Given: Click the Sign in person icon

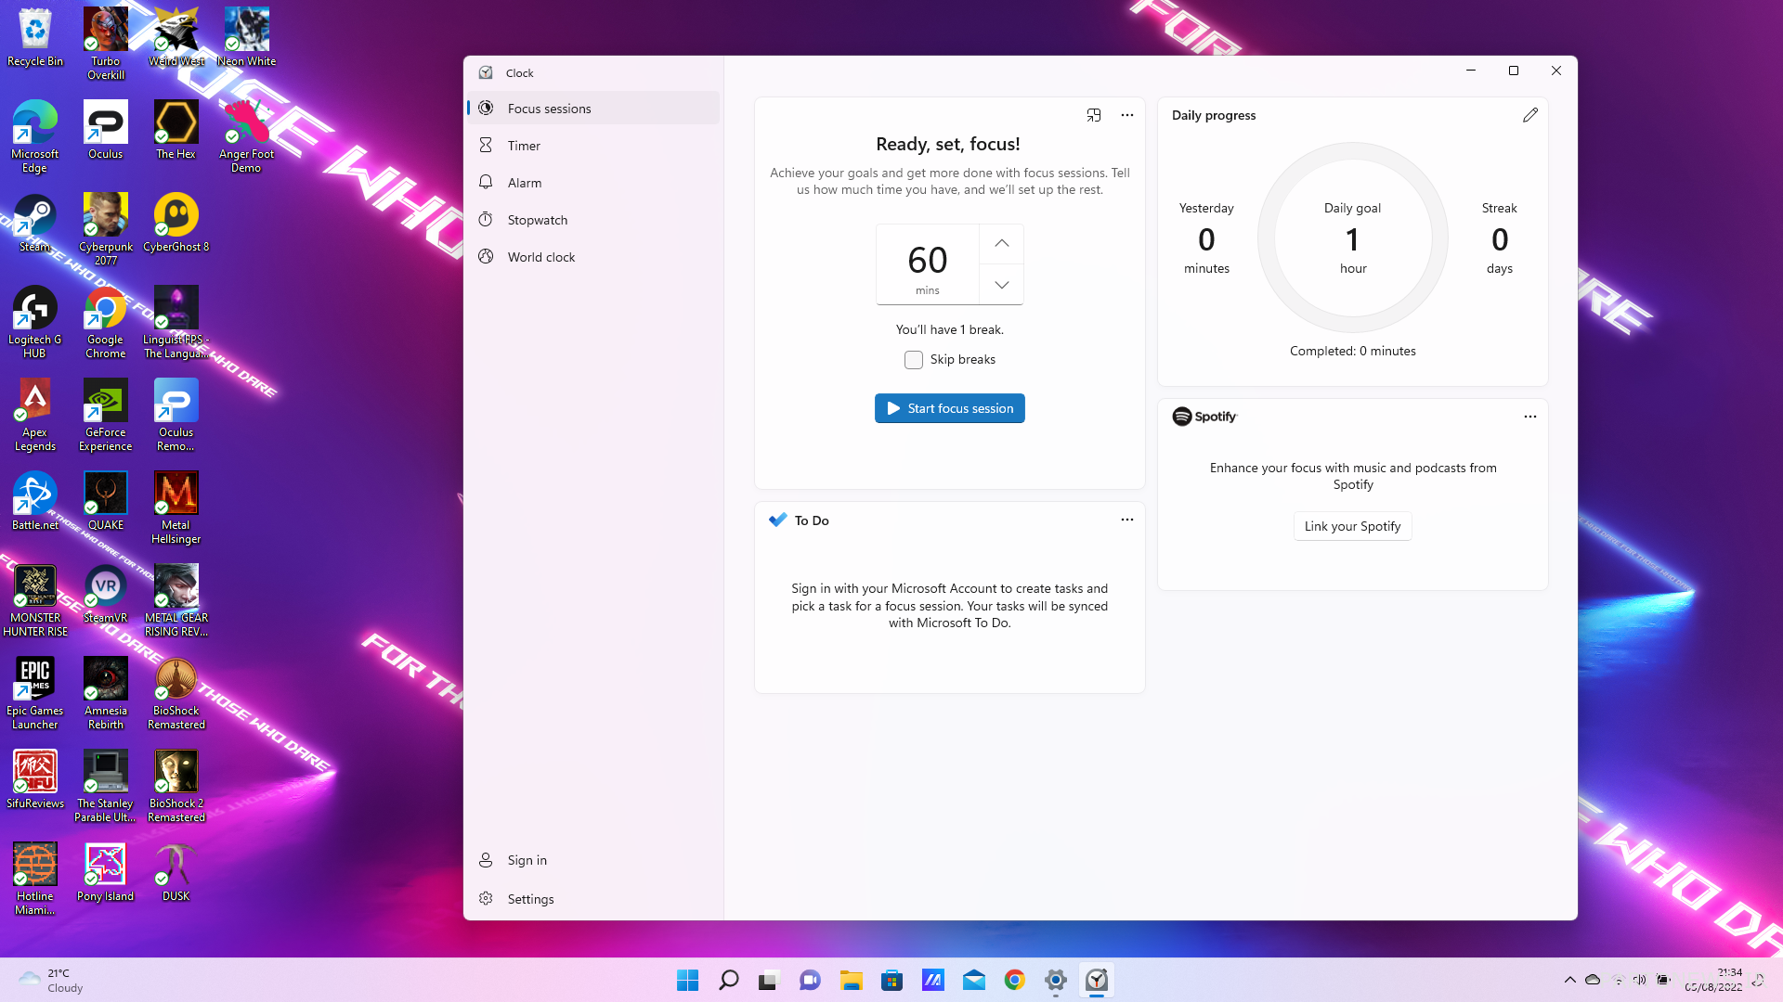Looking at the screenshot, I should pos(486,860).
